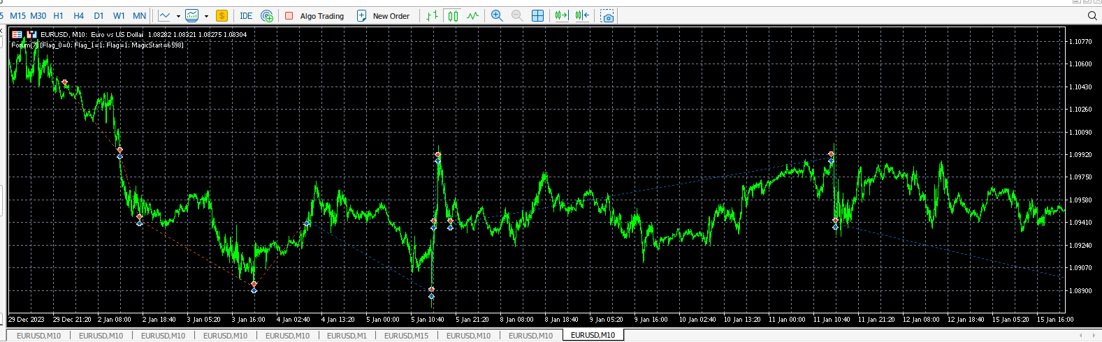Click the 1.09750 price label

[x=1080, y=177]
